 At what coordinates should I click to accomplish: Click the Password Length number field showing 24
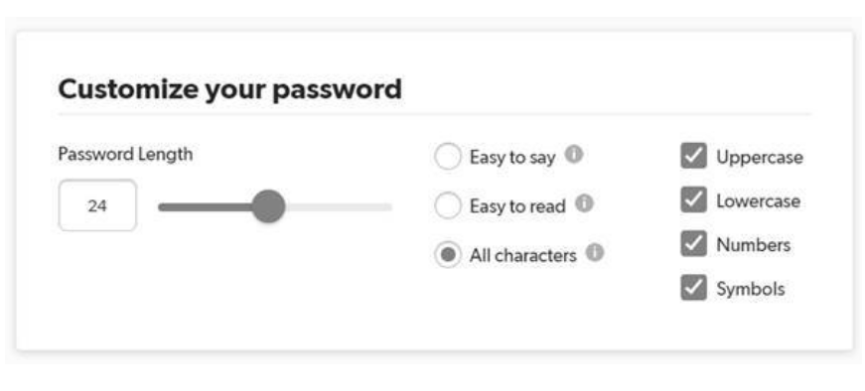97,205
